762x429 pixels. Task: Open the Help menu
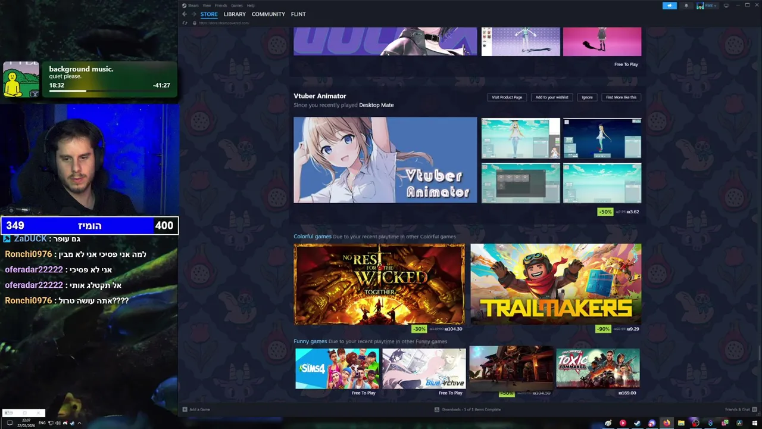click(x=251, y=5)
